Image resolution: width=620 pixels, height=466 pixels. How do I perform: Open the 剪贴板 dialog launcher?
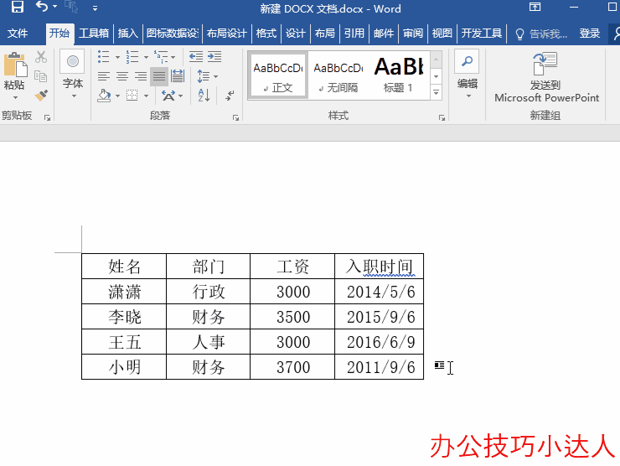tap(47, 117)
